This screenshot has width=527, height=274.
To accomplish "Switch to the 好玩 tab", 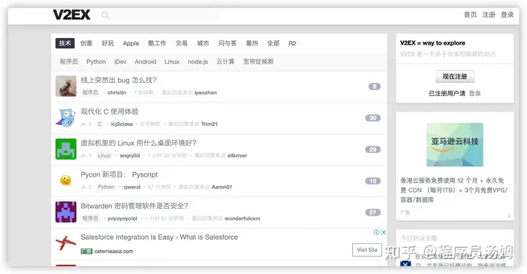I will 108,43.
